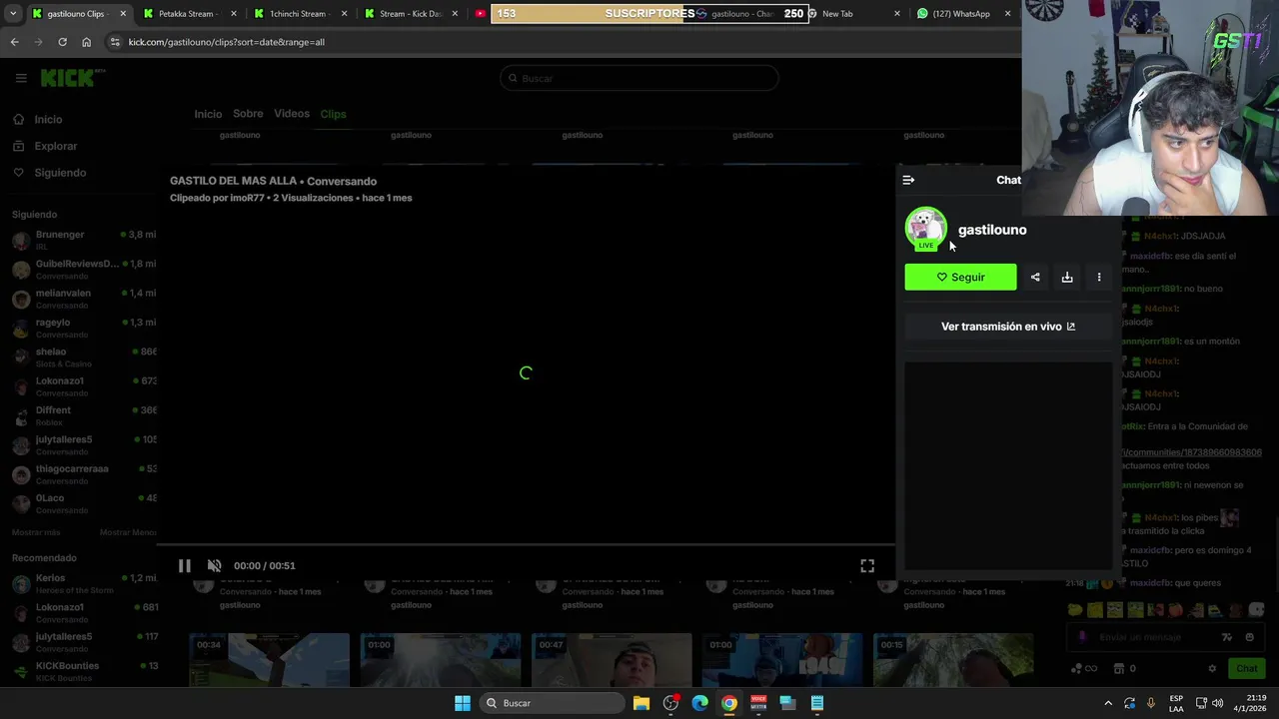Open Notepad app in taskbar
This screenshot has width=1279, height=719.
tap(817, 703)
